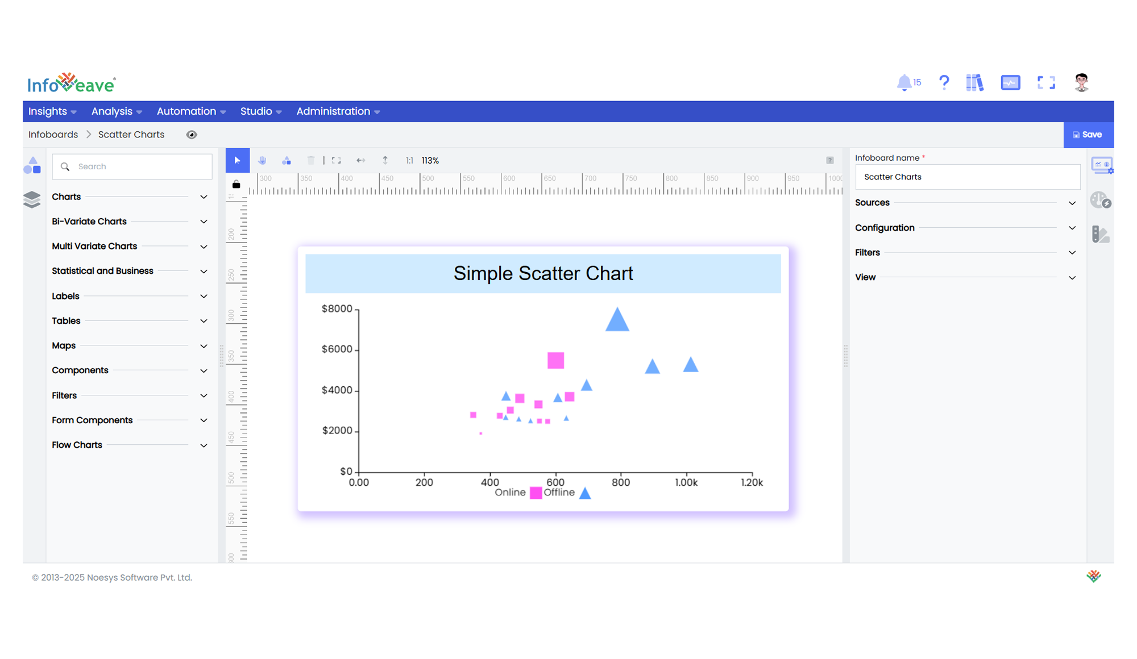
Task: Click the canvas help icon at toolbar right
Action: 830,160
